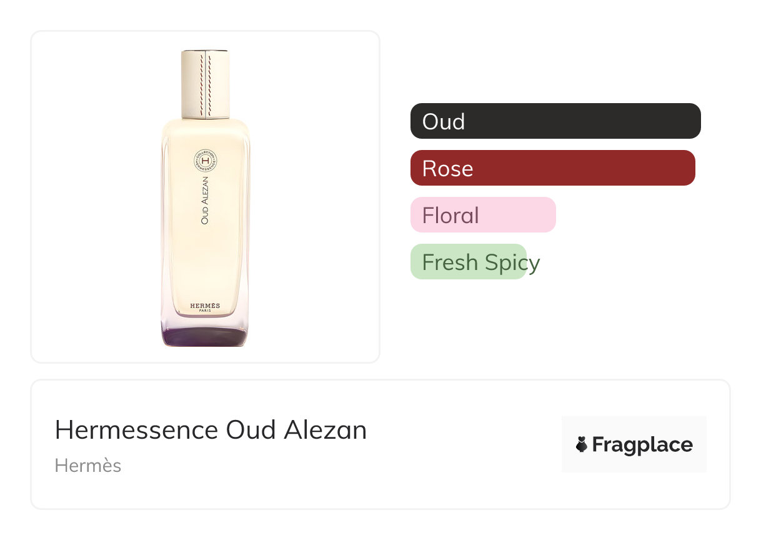Click the round Hermessence emblem on the bottle
The width and height of the screenshot is (761, 540).
[x=205, y=161]
